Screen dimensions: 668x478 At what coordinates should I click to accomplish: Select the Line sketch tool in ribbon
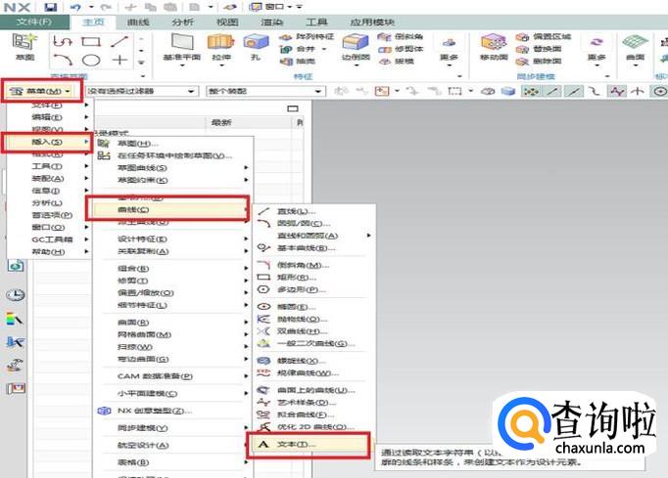coord(119,41)
